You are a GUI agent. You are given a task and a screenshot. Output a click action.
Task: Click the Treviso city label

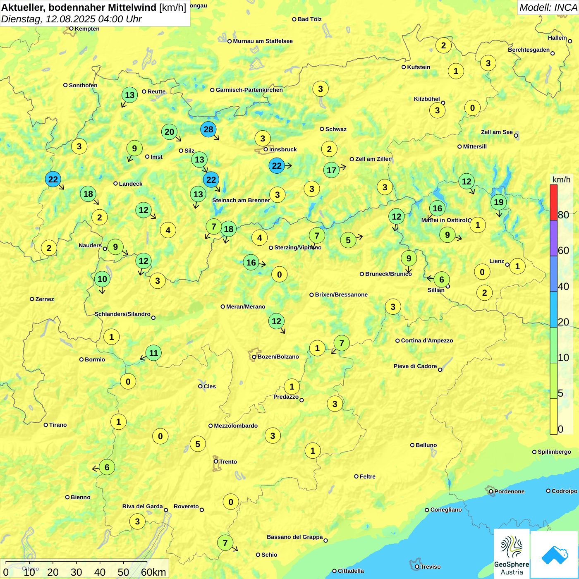(x=431, y=567)
